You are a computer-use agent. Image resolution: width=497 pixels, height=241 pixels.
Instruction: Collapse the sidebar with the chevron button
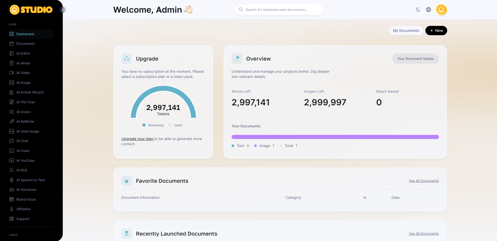(x=63, y=10)
